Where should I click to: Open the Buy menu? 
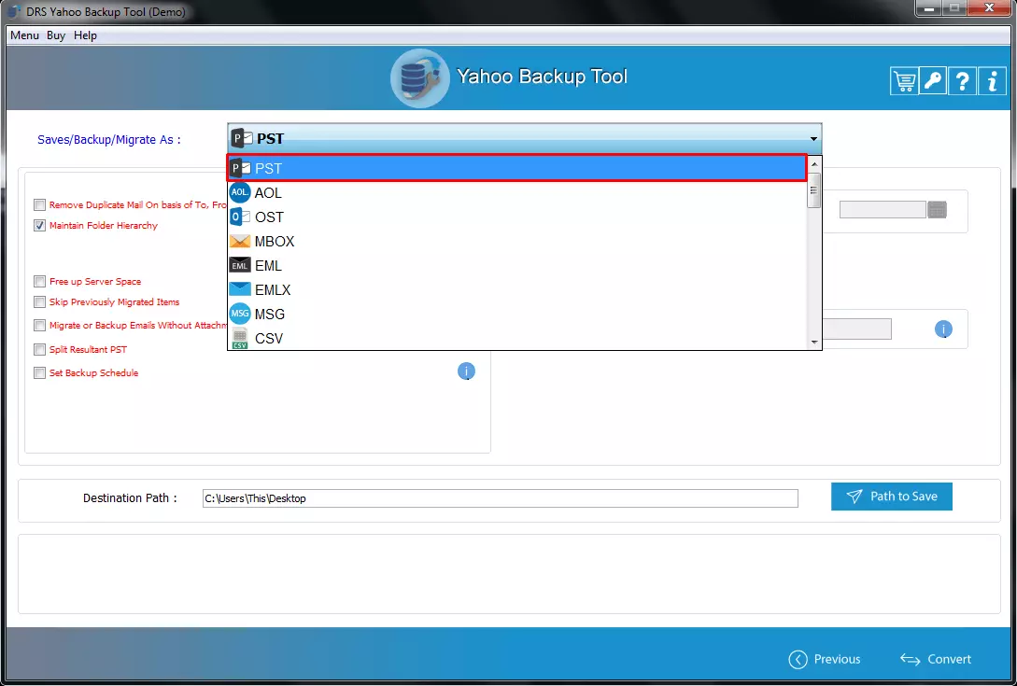click(56, 35)
